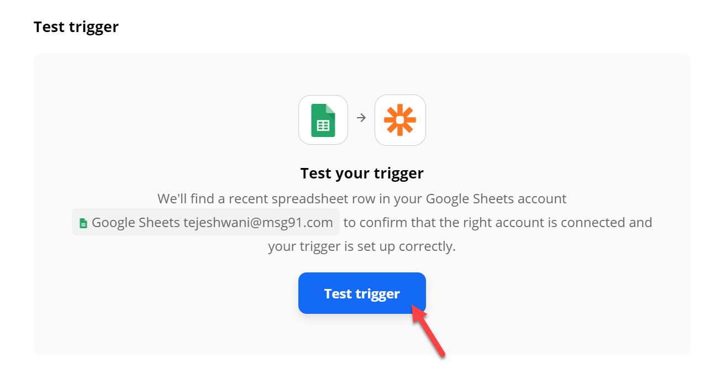Click the text your trigger is set up correctly

tap(362, 246)
